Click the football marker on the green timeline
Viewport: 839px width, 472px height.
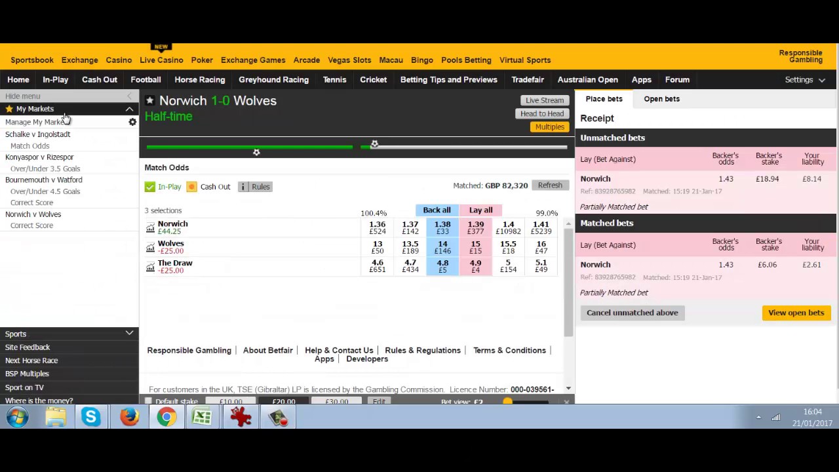374,144
